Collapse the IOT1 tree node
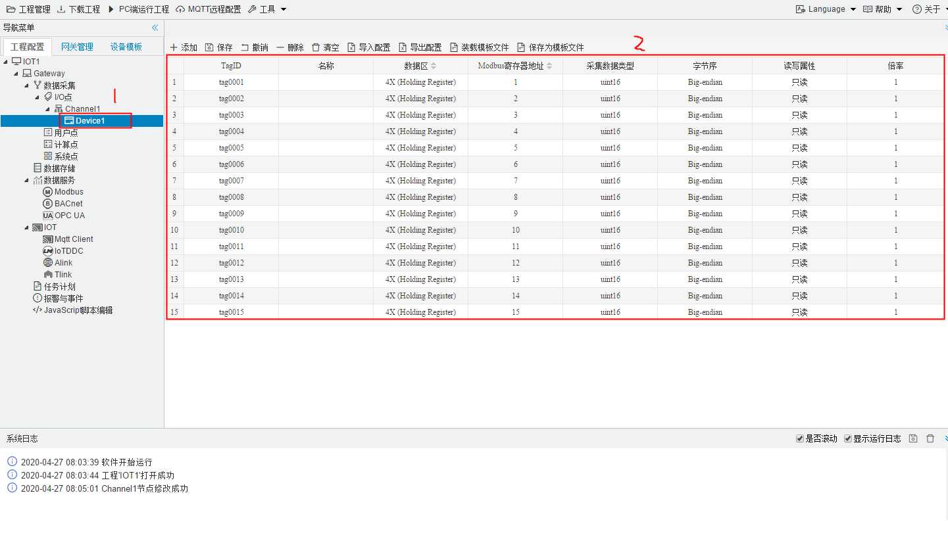Screen dimensions: 948x539 (x=6, y=62)
